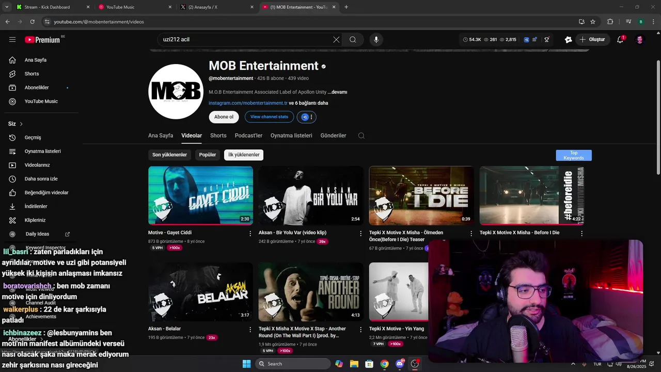
Task: Play Aksan - Bir Yolu Var thumbnail
Action: (x=311, y=195)
